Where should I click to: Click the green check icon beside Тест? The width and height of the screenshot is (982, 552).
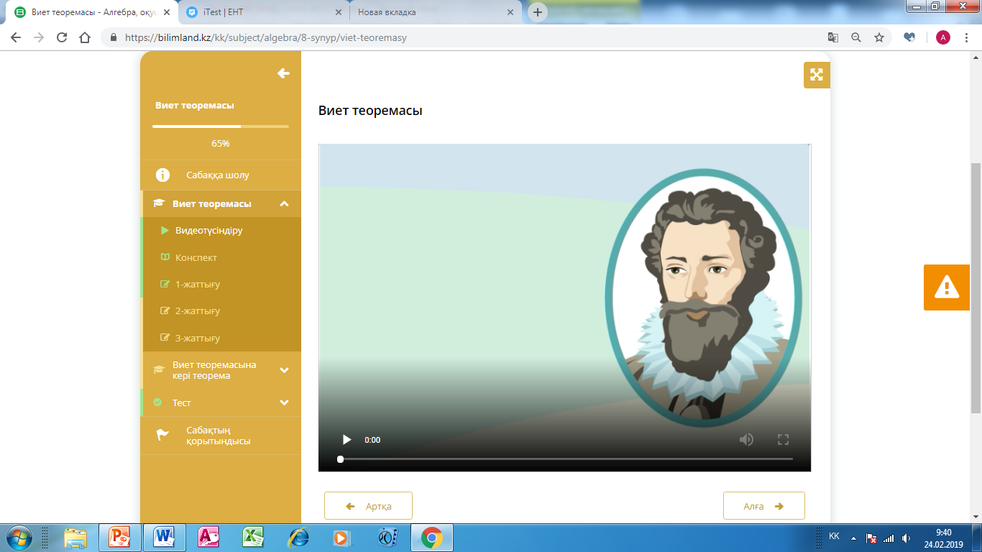[158, 402]
